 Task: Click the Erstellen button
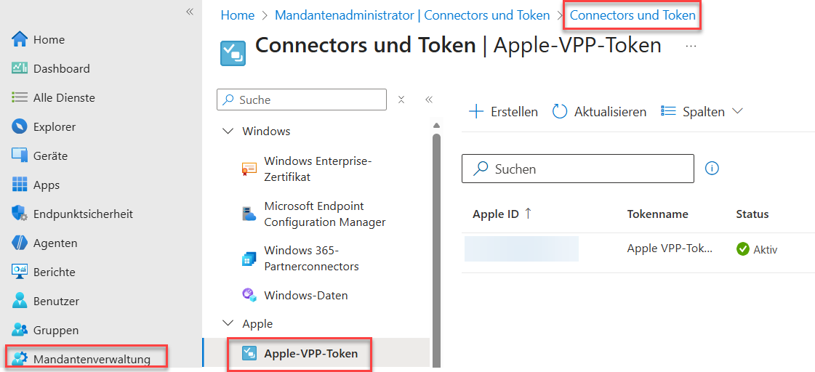pyautogui.click(x=503, y=111)
